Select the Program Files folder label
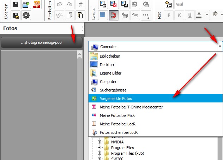Image resolution: width=223 pixels, height=160 pixels. [x=122, y=148]
